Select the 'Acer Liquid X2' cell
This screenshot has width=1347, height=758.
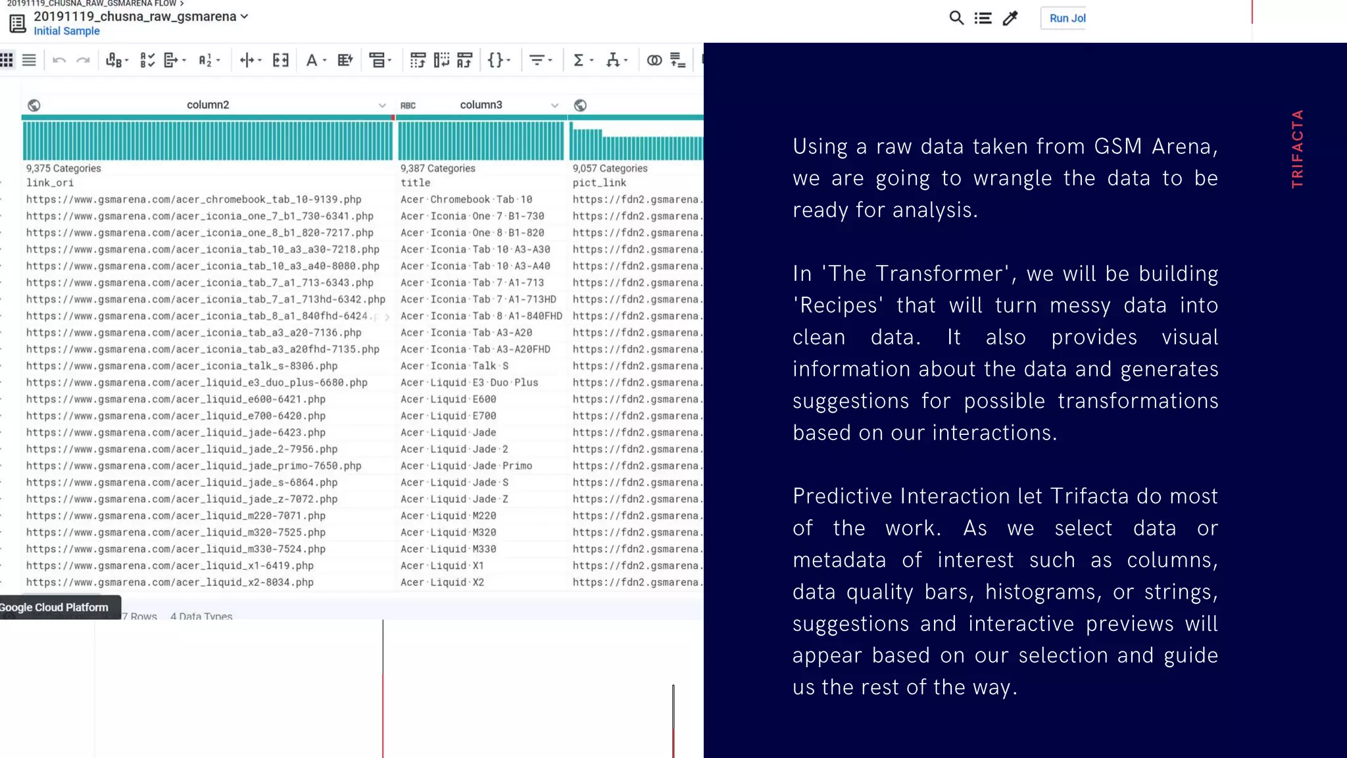click(442, 582)
